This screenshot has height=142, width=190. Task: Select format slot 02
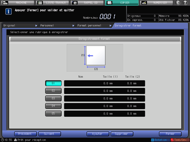coord(53,91)
